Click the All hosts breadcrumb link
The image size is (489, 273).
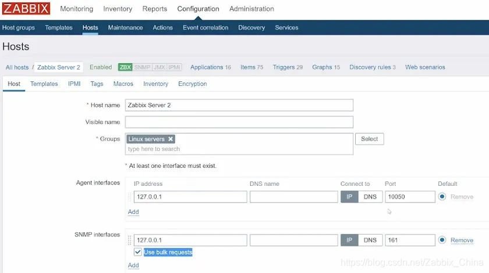pos(17,67)
